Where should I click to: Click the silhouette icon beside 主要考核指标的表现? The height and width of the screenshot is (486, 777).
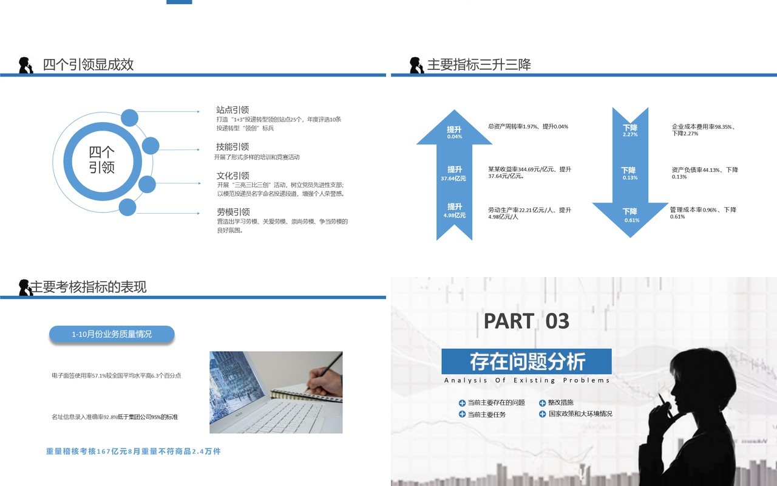pyautogui.click(x=26, y=287)
